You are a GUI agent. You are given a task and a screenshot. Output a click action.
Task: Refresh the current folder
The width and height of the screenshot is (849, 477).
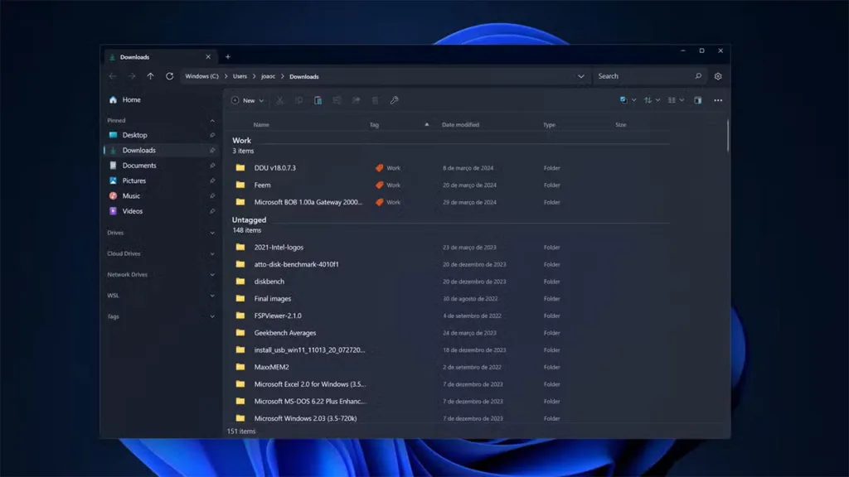(169, 76)
